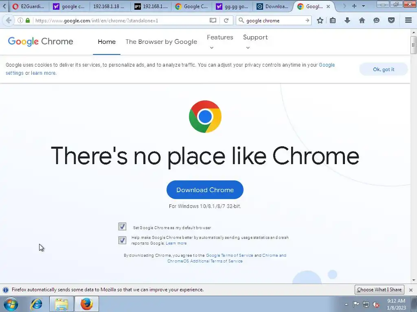Click the page vertical scrollbar thumb
This screenshot has height=312, width=417.
(x=413, y=45)
